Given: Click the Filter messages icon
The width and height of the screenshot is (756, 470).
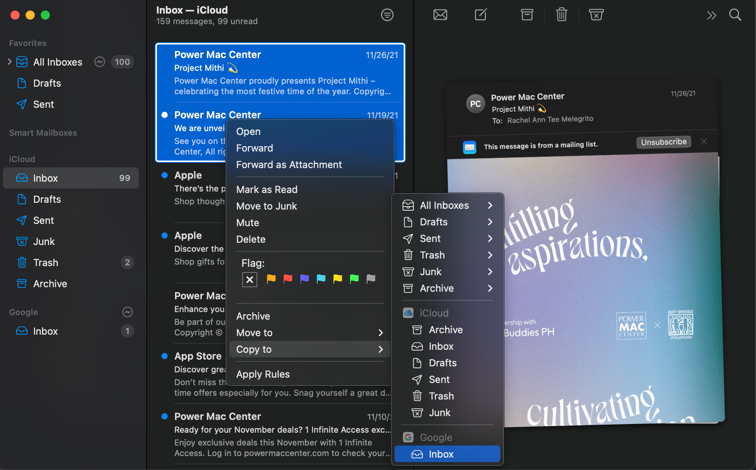Looking at the screenshot, I should [x=387, y=15].
